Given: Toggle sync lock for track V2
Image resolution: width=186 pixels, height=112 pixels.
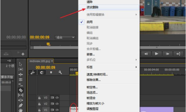Looking at the screenshot, I should [x=52, y=104].
